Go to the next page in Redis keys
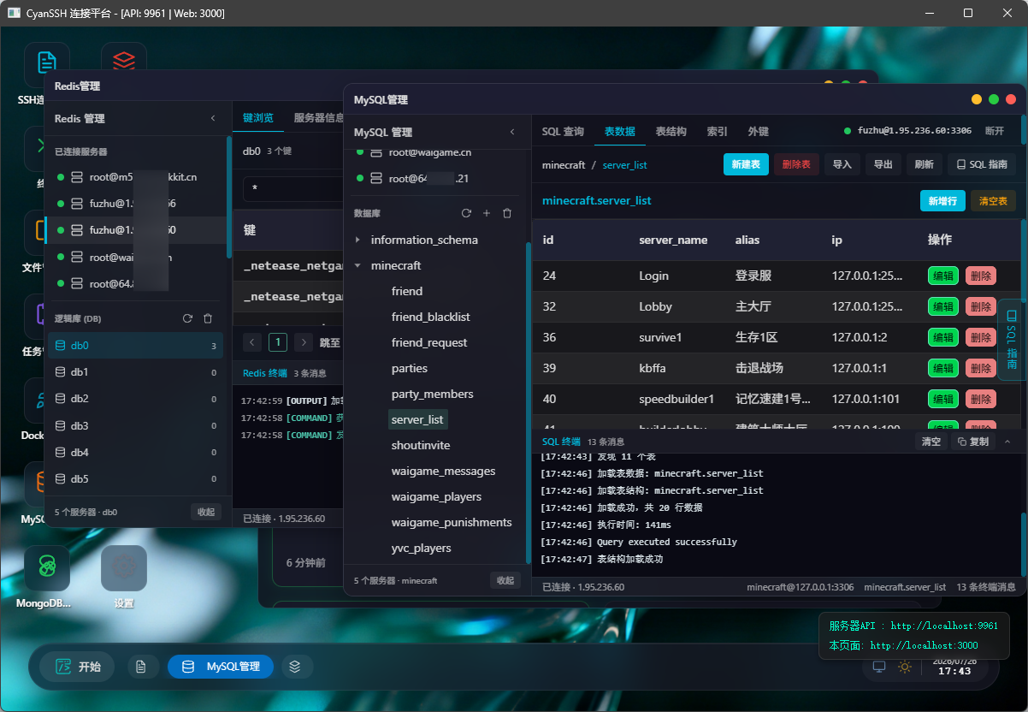 (304, 342)
